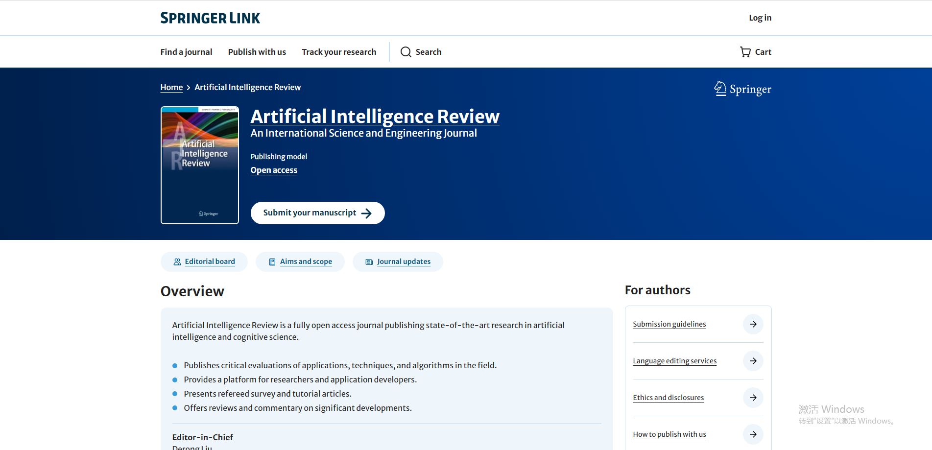The width and height of the screenshot is (932, 450).
Task: Click 'Publishes critical evaluations of applications' bullet
Action: [x=340, y=365]
